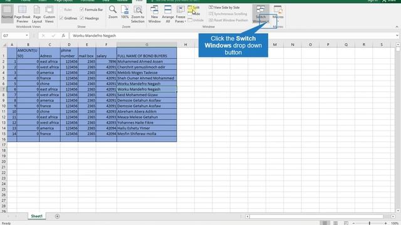The width and height of the screenshot is (401, 225).
Task: Select column G header
Action: 147,44
